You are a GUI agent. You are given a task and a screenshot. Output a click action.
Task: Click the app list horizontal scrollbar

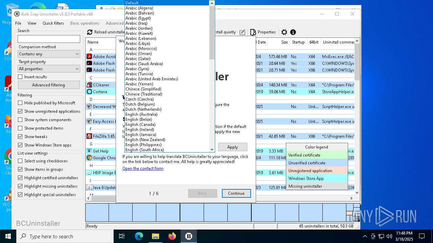220,198
